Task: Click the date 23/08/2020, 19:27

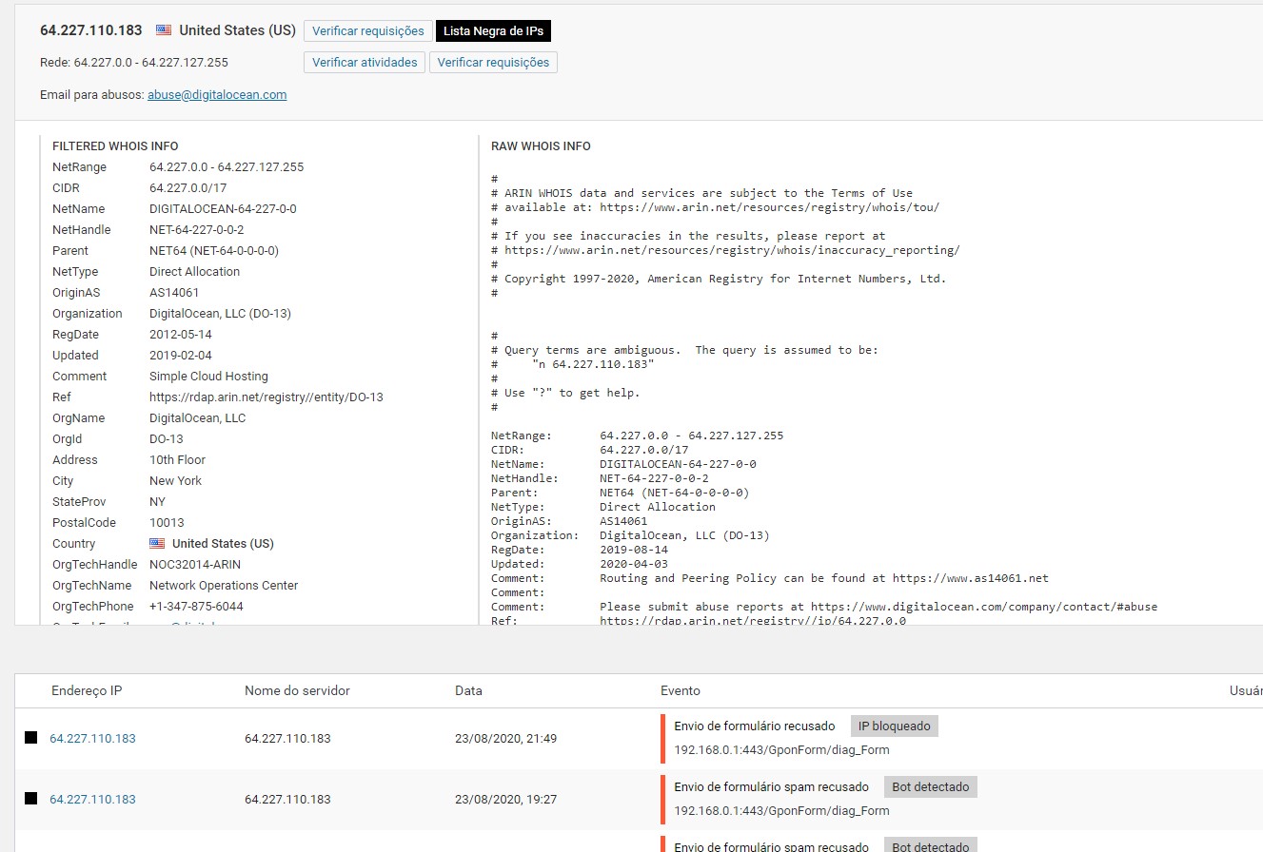Action: pyautogui.click(x=505, y=800)
